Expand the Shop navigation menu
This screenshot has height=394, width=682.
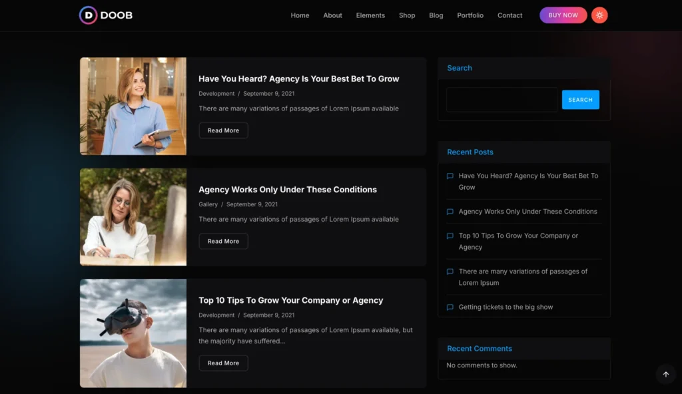pos(407,15)
